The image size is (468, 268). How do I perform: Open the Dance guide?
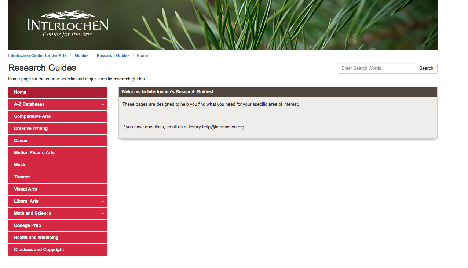point(58,141)
